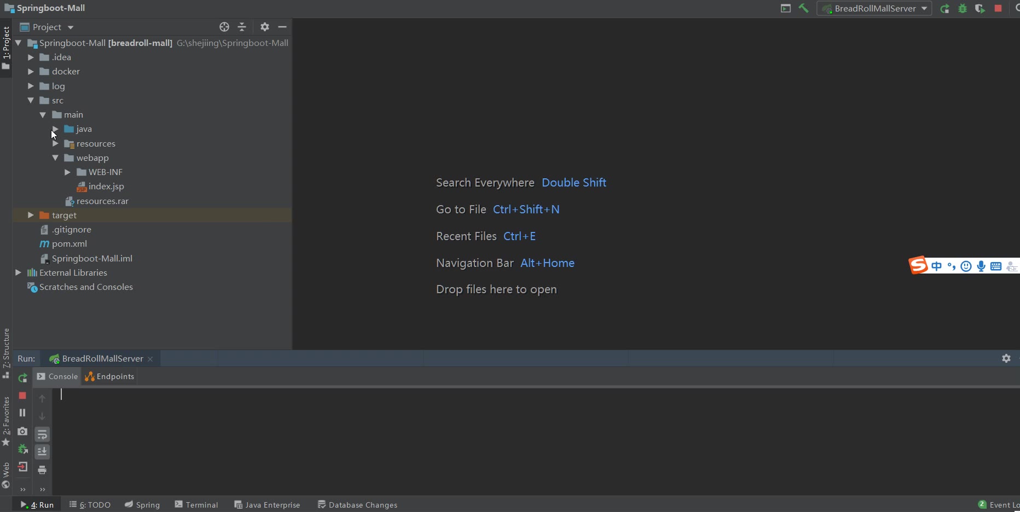Click the Run panel's red Exit icon
1020x512 pixels.
pos(22,467)
